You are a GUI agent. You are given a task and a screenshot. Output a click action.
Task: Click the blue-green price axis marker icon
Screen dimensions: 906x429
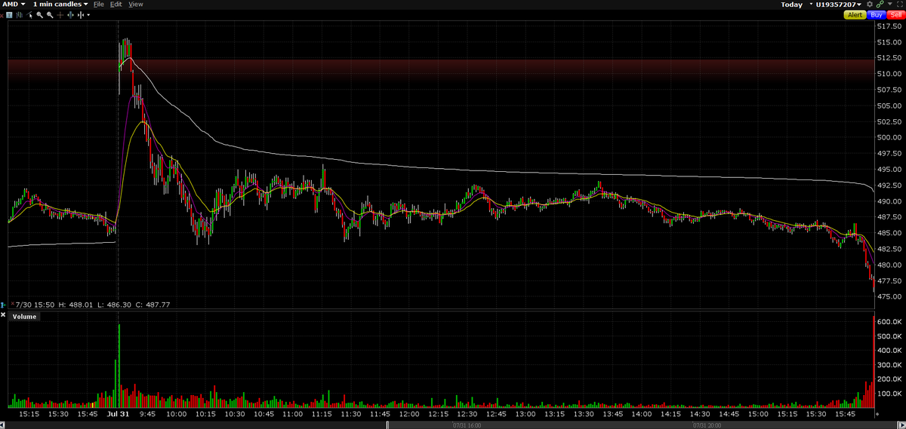pyautogui.click(x=3, y=305)
